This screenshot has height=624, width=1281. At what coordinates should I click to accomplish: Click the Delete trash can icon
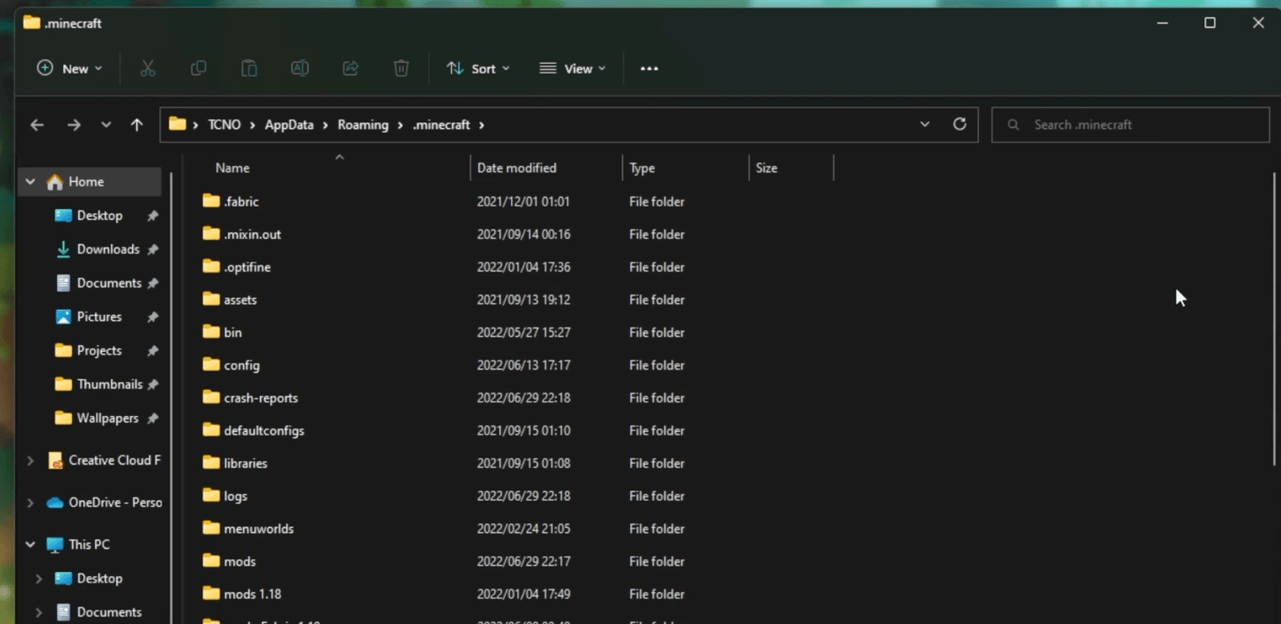click(x=401, y=69)
